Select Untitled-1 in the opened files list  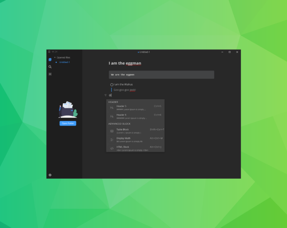click(64, 62)
